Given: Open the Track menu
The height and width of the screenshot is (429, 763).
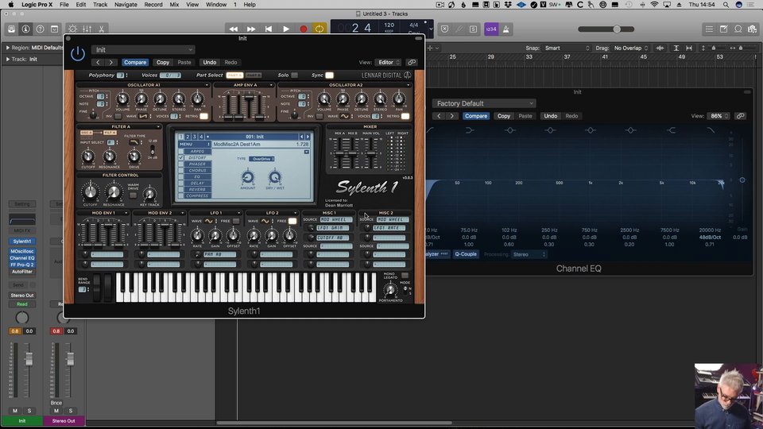Looking at the screenshot, I should coord(100,5).
